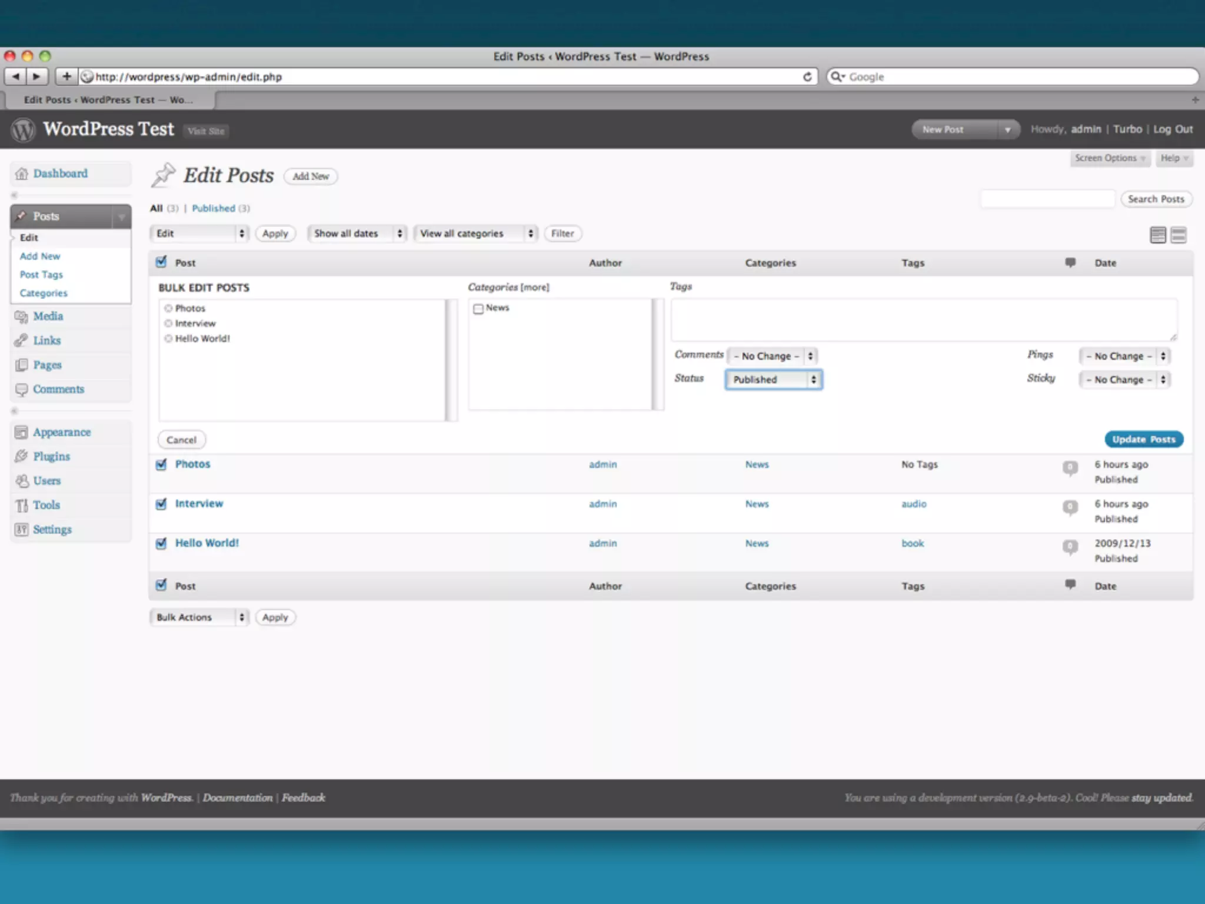Click comment bubble icon for Photos post
This screenshot has height=904, width=1205.
1070,468
